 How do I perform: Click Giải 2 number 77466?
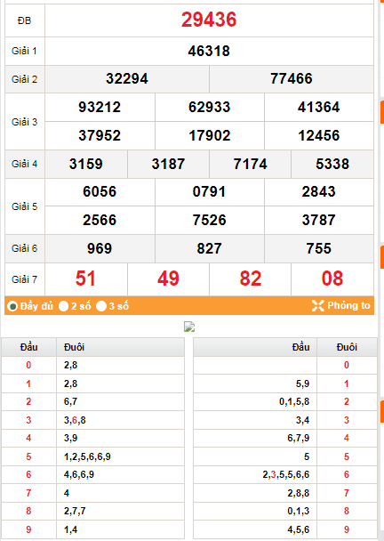coord(292,78)
